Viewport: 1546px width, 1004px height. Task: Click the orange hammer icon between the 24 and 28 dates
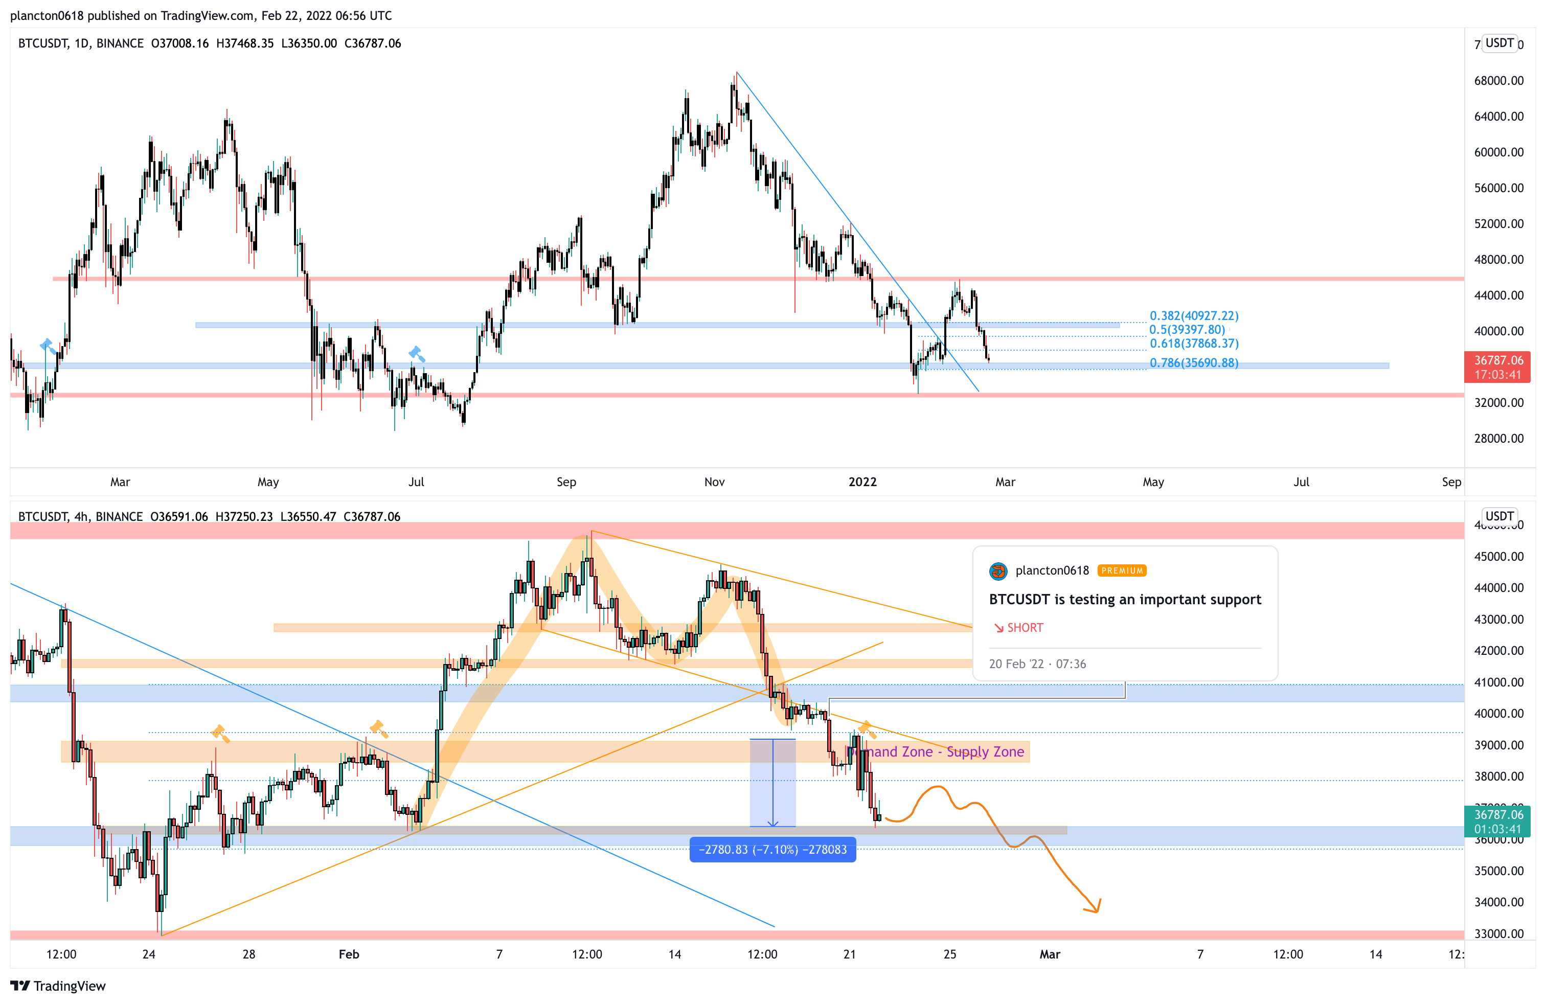pos(220,733)
